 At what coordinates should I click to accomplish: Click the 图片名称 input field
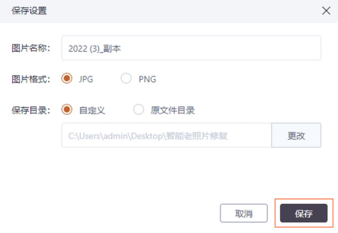coord(191,48)
